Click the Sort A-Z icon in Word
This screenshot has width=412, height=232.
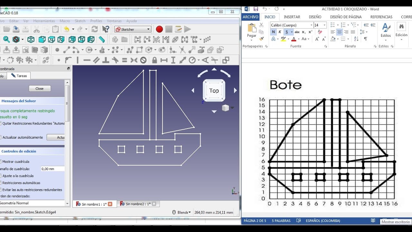[356, 39]
